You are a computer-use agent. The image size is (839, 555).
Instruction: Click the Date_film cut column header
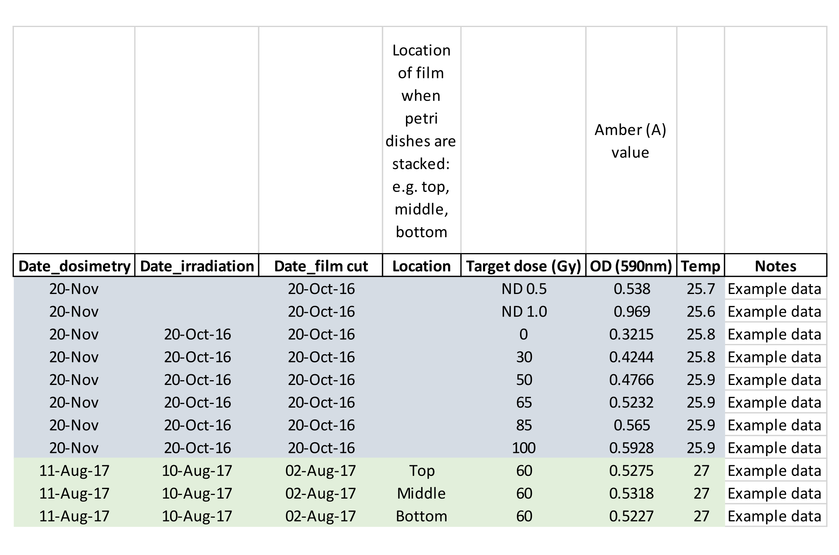point(321,266)
